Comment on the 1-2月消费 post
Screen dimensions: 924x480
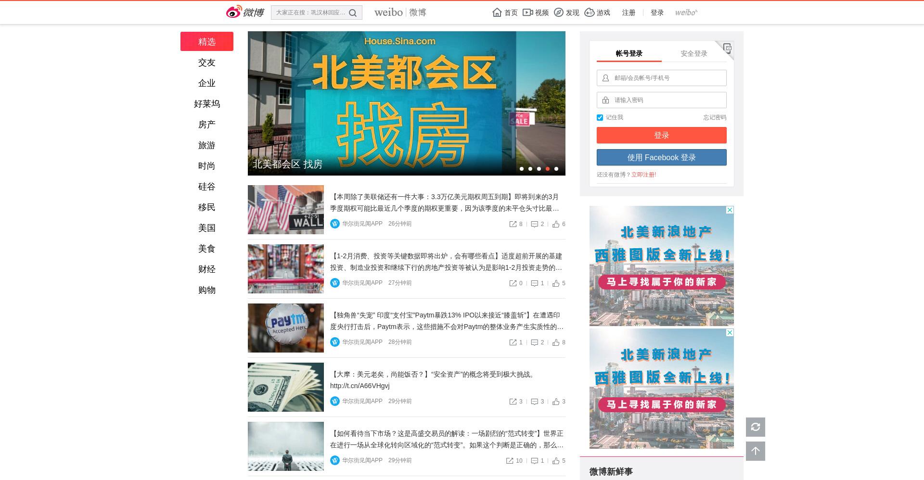coord(538,283)
